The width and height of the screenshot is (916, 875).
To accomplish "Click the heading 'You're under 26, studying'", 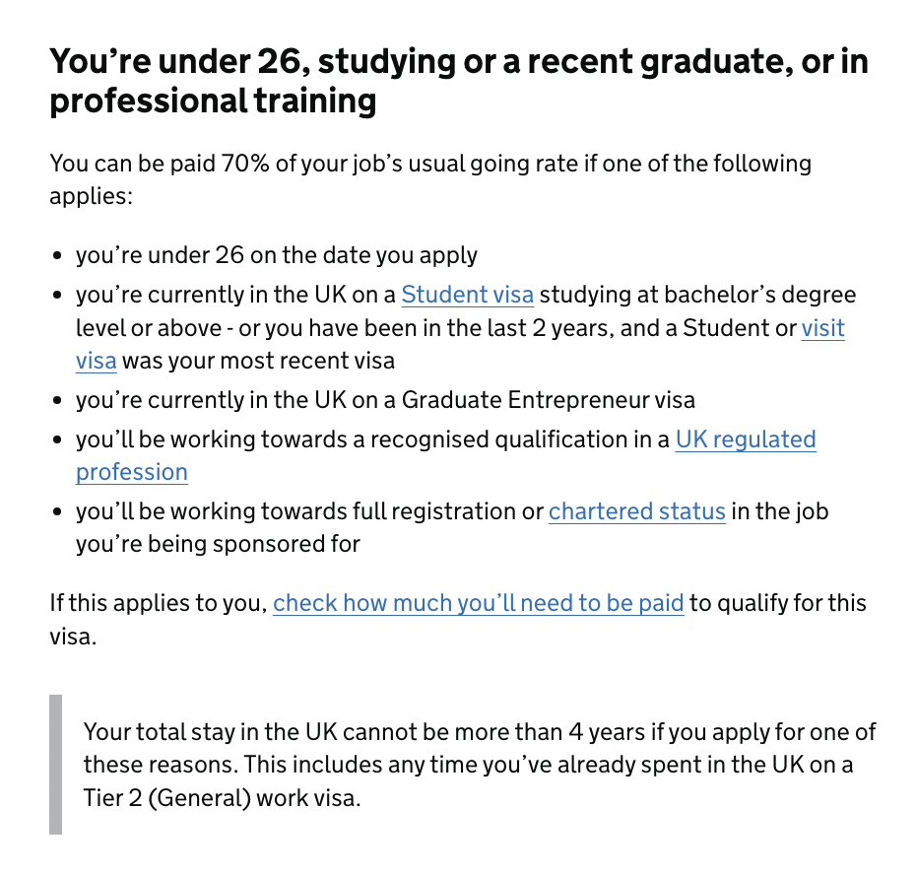I will point(459,81).
